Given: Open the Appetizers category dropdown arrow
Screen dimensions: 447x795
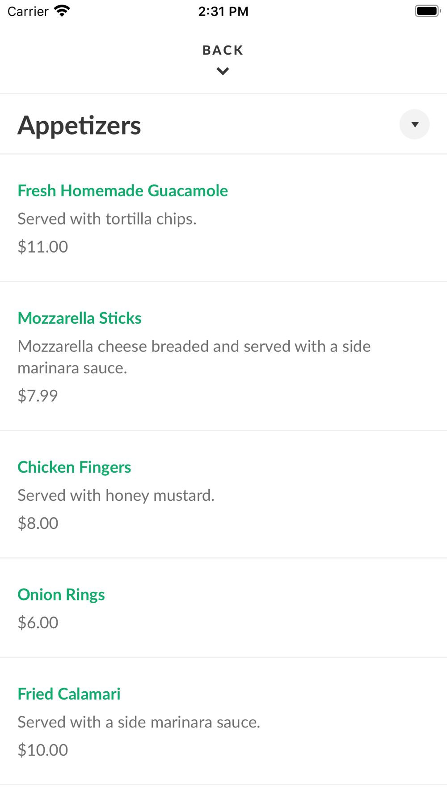Looking at the screenshot, I should (414, 124).
